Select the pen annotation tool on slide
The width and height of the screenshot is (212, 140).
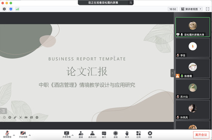click(15, 117)
